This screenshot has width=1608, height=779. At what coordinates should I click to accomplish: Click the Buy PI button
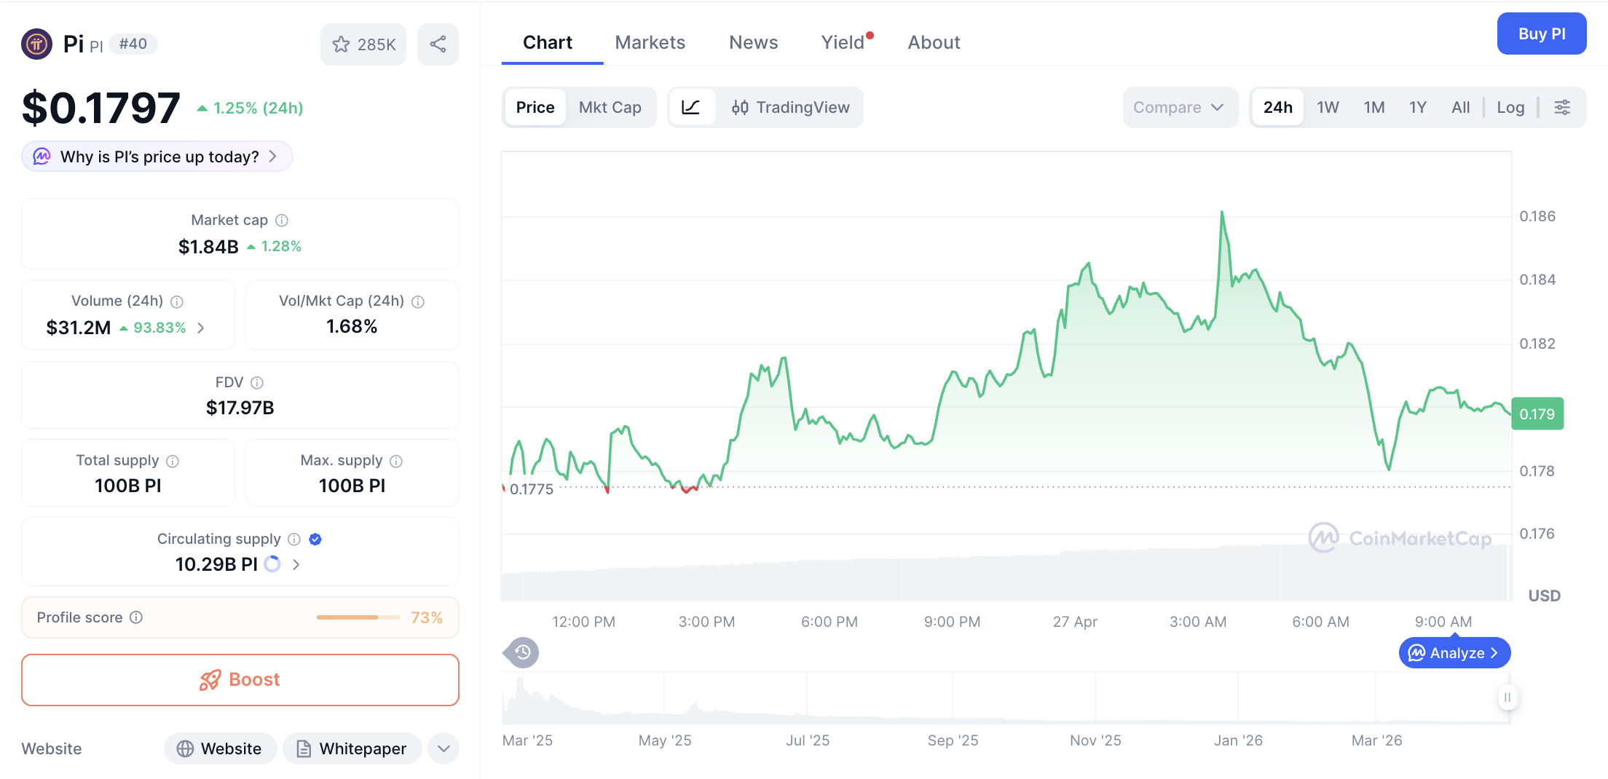pyautogui.click(x=1541, y=33)
